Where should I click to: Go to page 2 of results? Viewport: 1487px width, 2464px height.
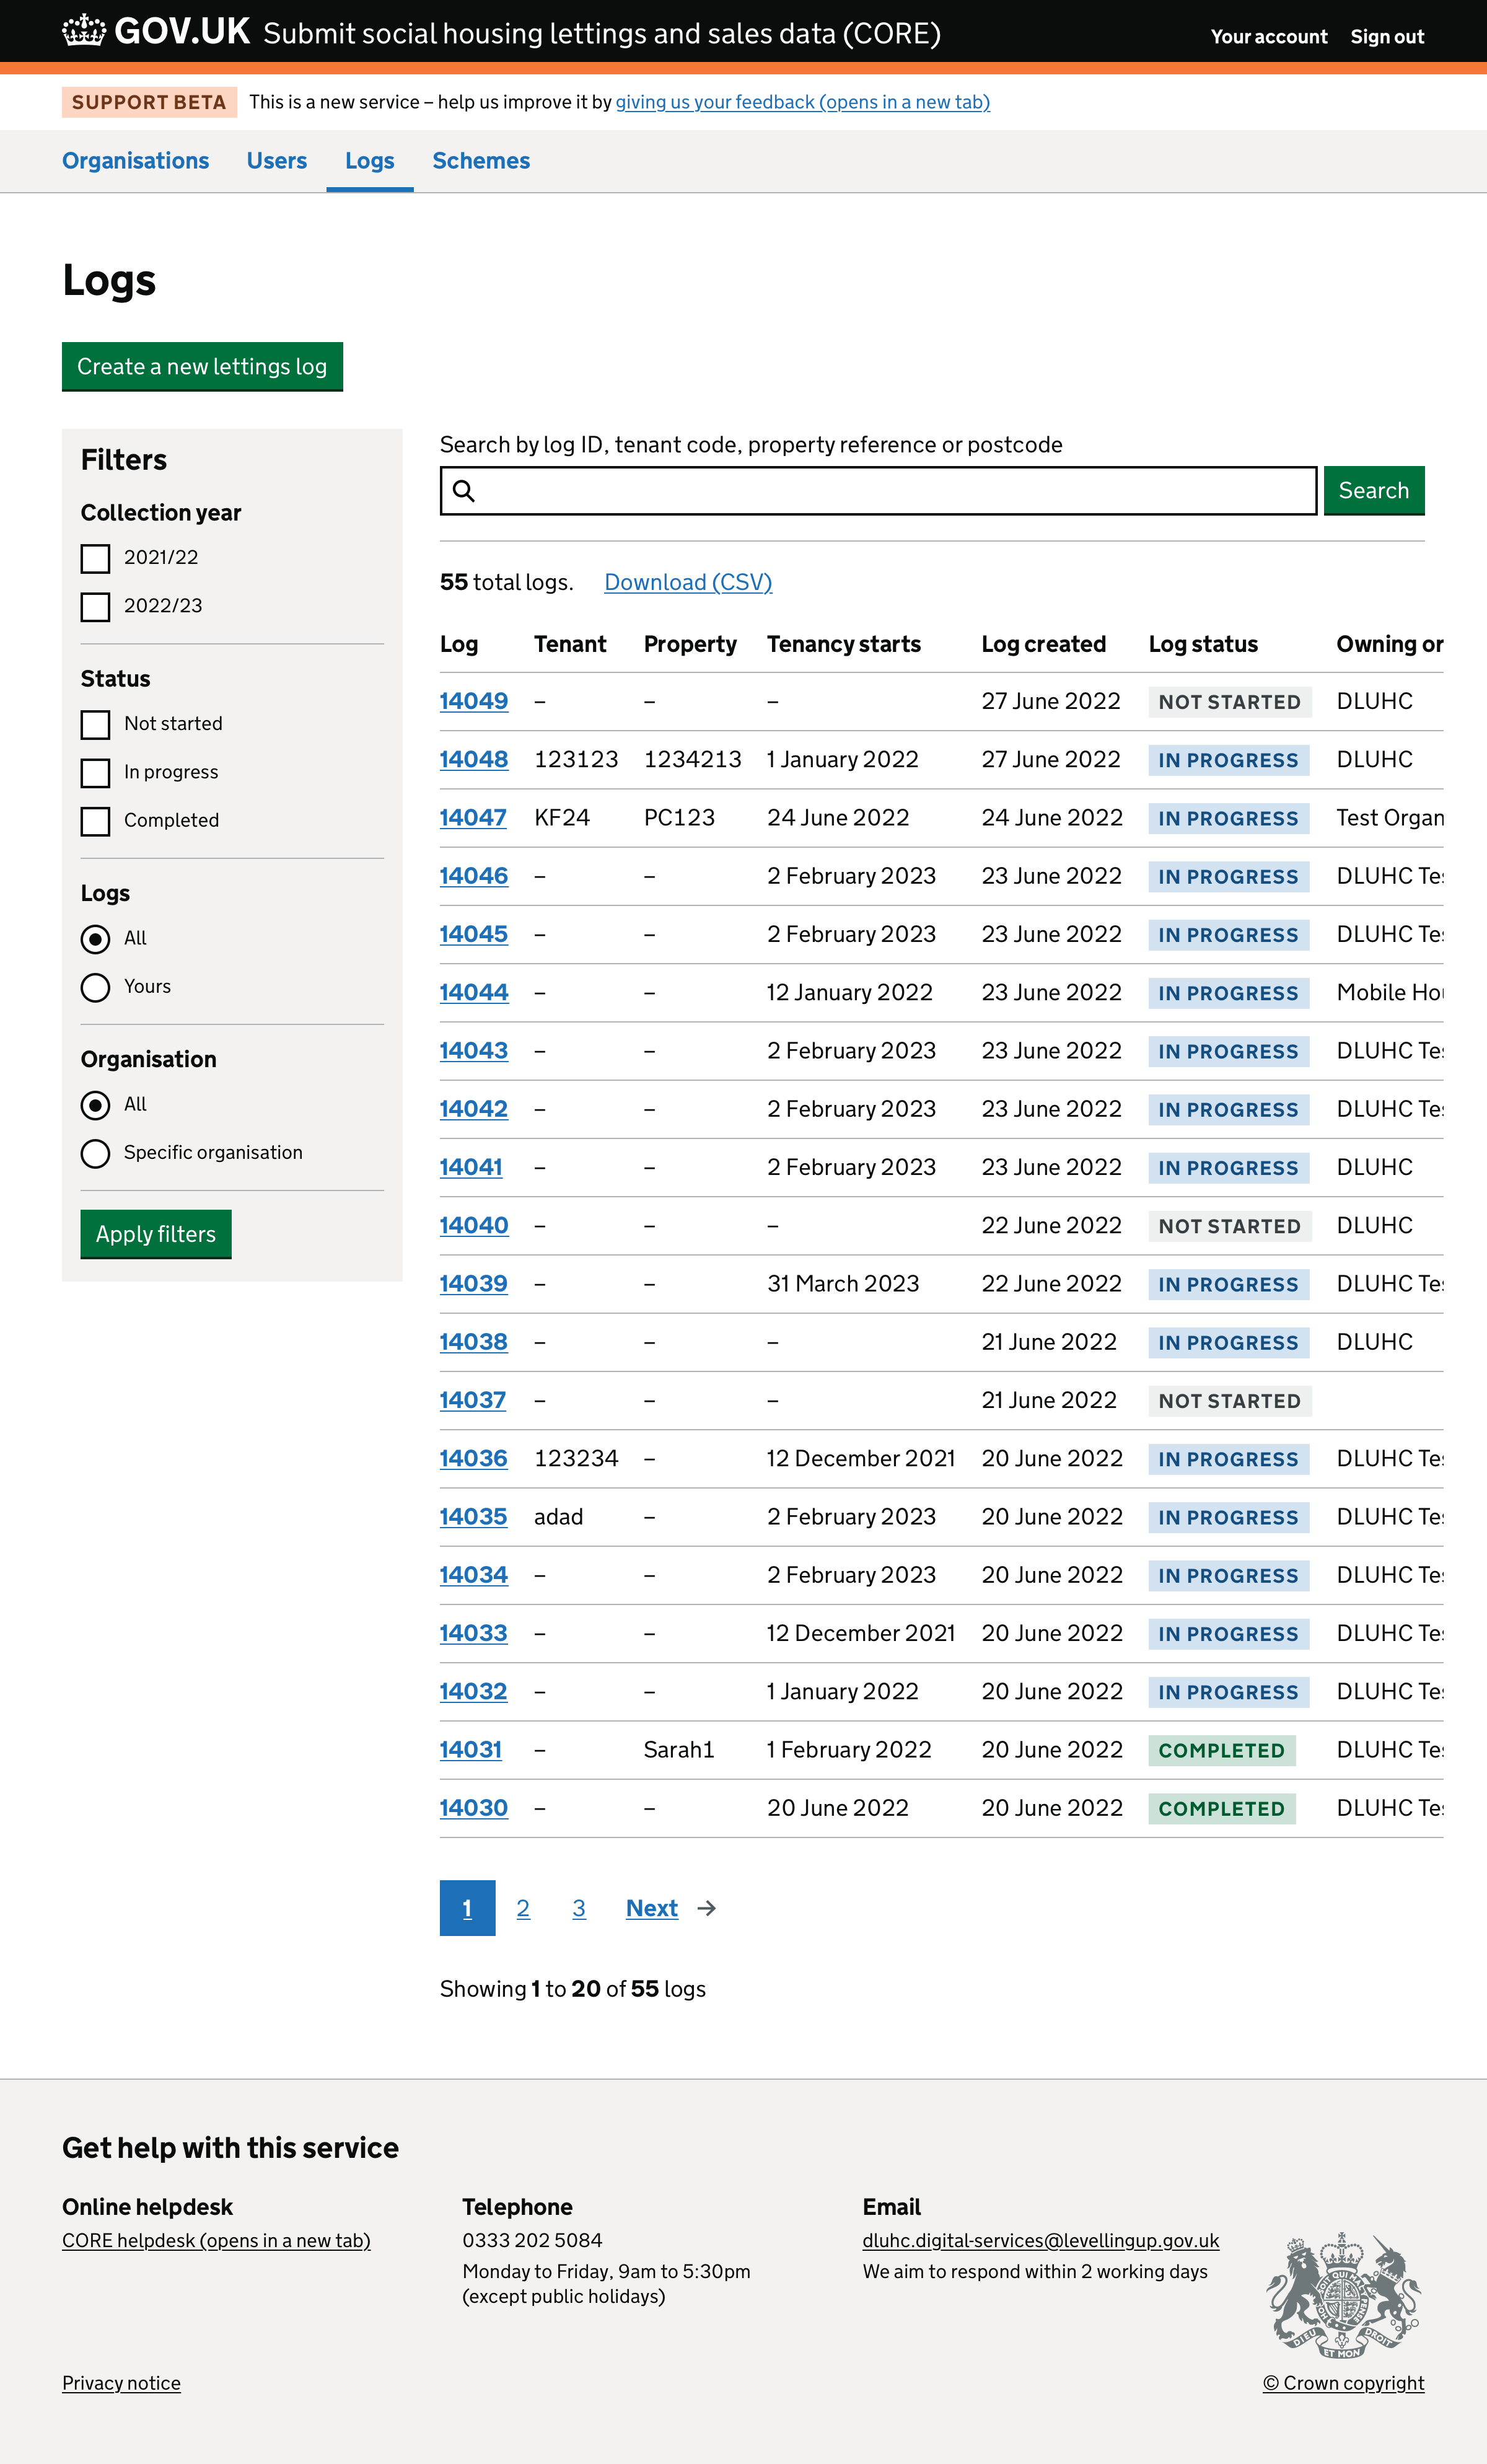[523, 1908]
